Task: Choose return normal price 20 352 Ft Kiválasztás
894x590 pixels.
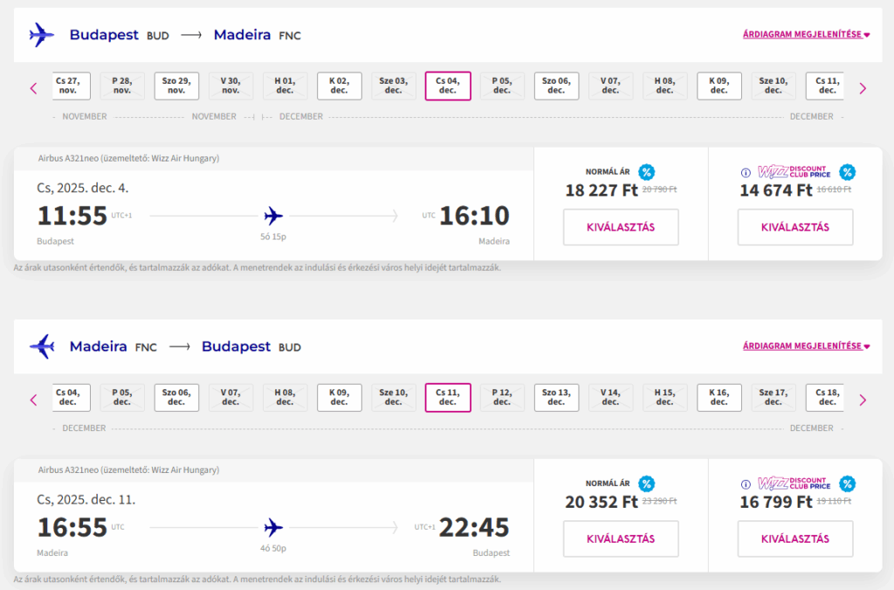Action: [x=621, y=539]
